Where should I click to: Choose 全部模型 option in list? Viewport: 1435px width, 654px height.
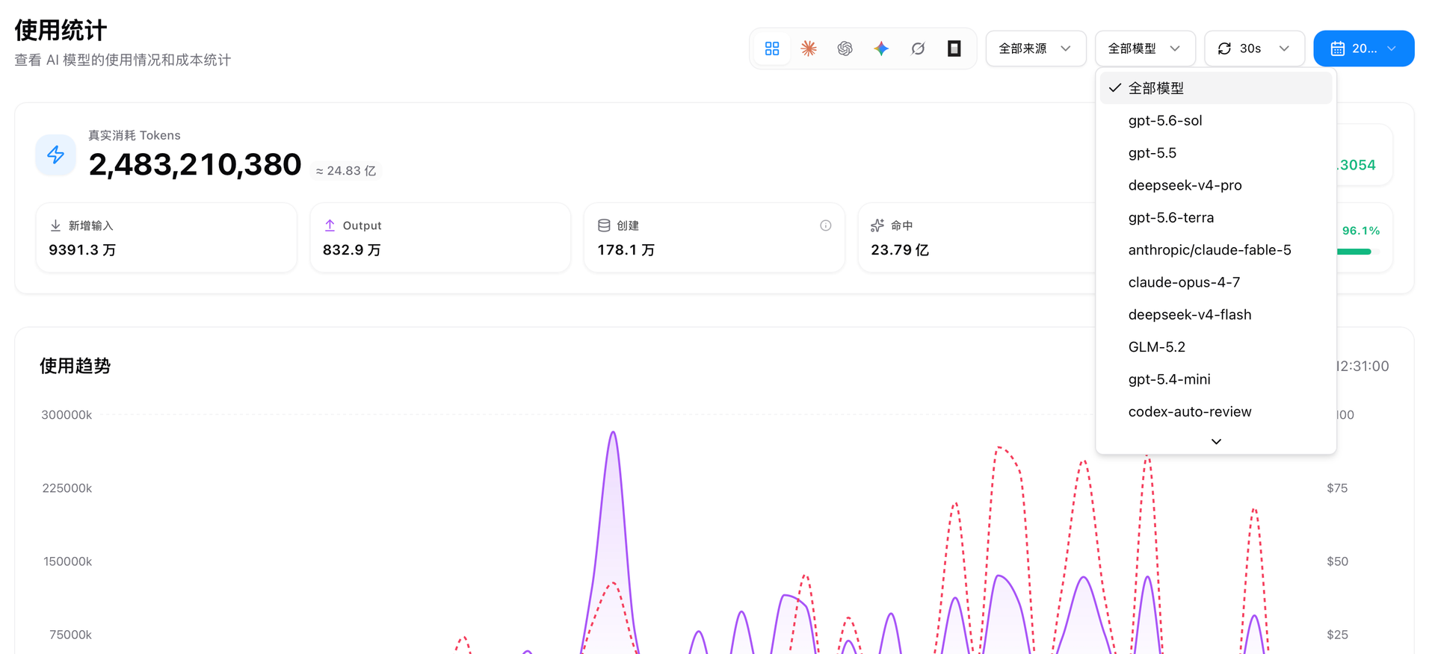click(1216, 88)
